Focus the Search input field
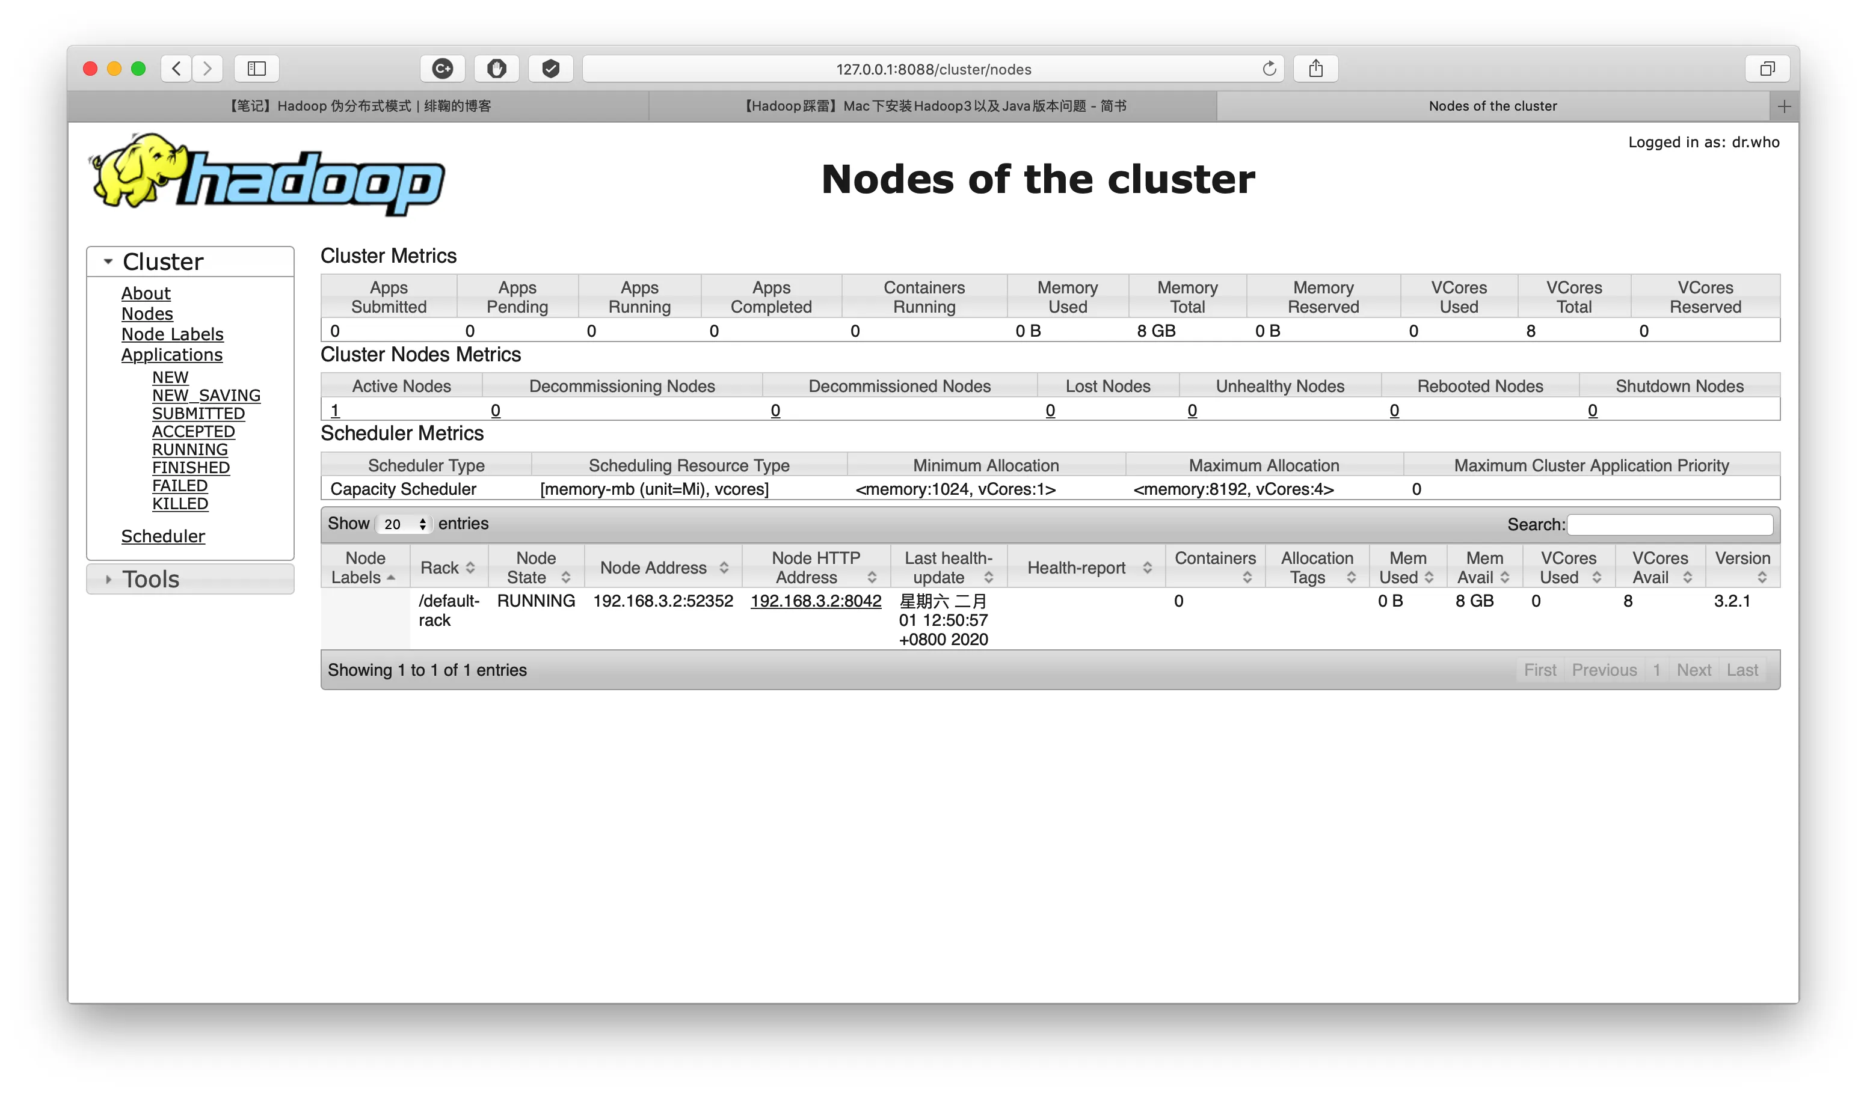The height and width of the screenshot is (1093, 1867). tap(1670, 525)
